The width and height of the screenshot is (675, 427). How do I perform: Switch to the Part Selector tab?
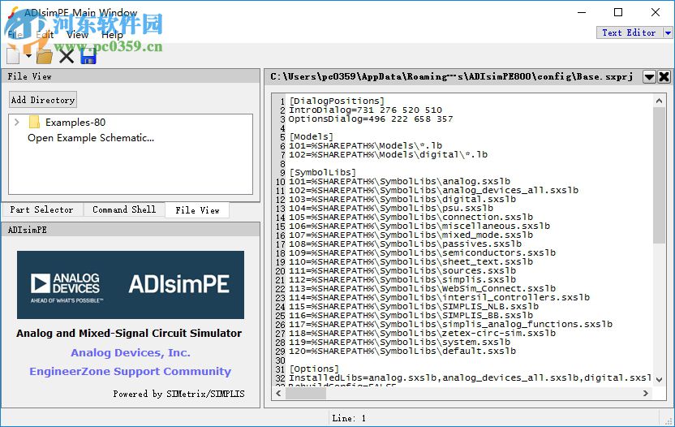(x=41, y=209)
